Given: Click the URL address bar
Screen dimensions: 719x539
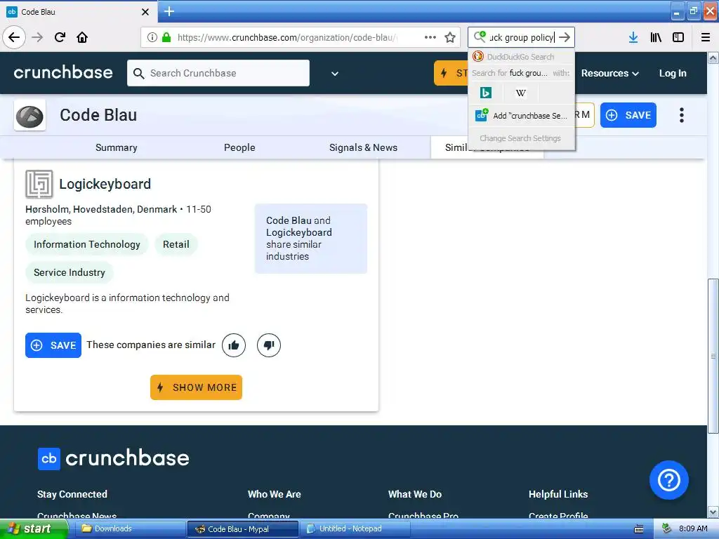Looking at the screenshot, I should coord(289,38).
